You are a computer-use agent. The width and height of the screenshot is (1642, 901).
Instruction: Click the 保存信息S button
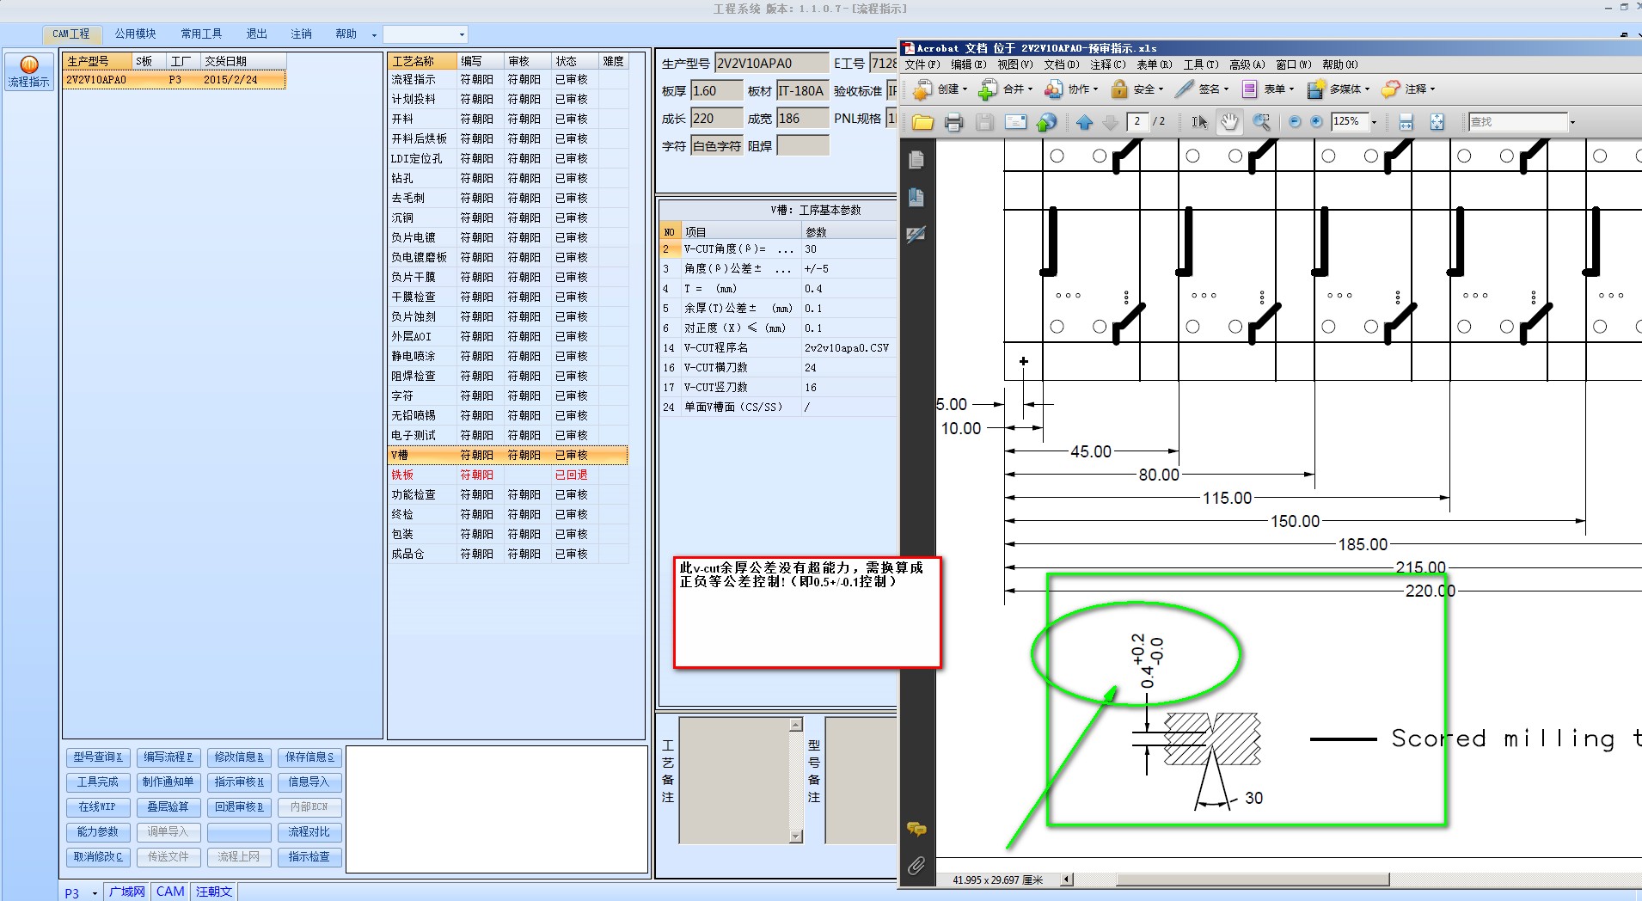click(309, 757)
